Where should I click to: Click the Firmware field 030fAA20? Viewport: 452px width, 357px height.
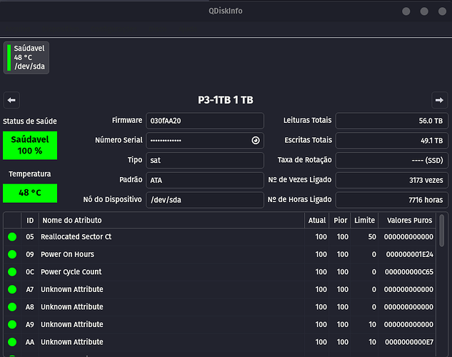205,121
